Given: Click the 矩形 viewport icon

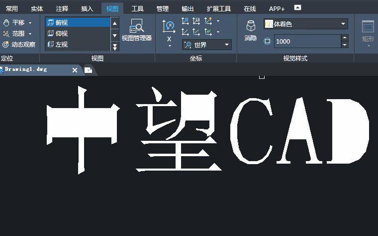Looking at the screenshot, I should pos(368,30).
